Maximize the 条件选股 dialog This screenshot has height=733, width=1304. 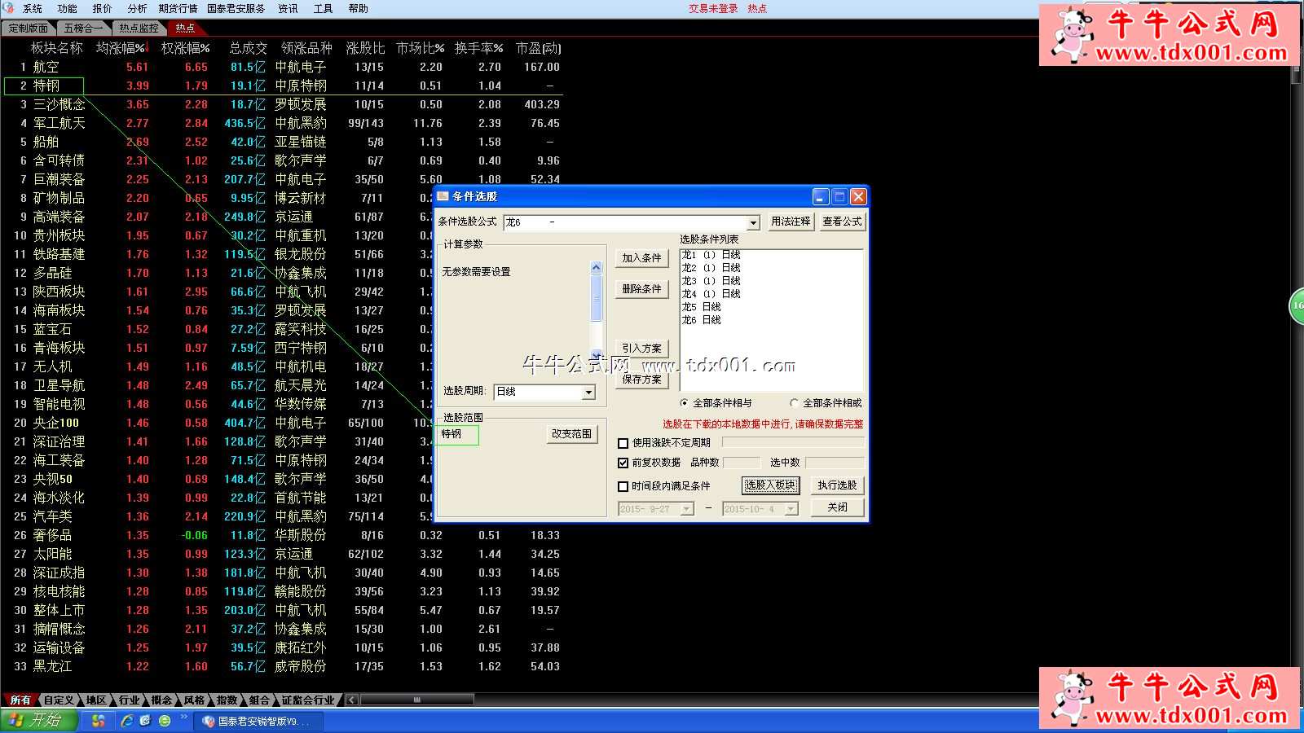tap(839, 196)
